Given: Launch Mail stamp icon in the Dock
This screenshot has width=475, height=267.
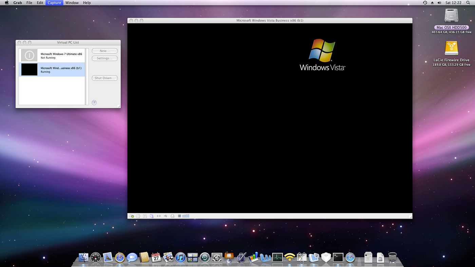Looking at the screenshot, I should pyautogui.click(x=108, y=258).
